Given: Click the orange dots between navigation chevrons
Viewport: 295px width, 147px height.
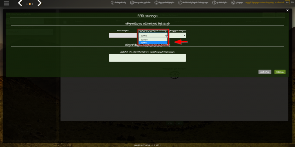Looking at the screenshot, I should pyautogui.click(x=30, y=4).
